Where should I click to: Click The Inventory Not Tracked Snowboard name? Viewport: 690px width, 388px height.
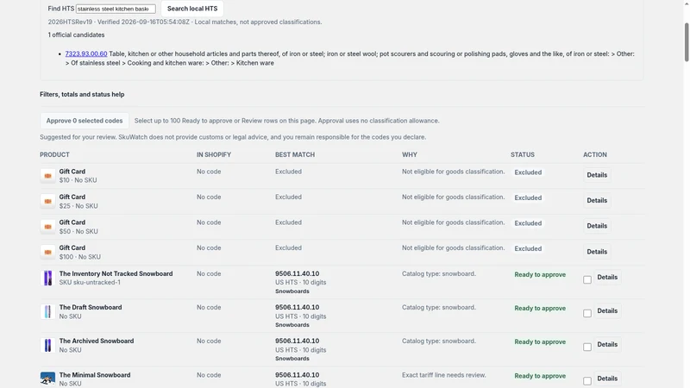pos(116,273)
